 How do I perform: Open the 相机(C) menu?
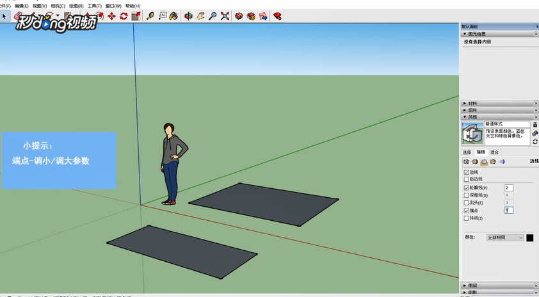58,6
